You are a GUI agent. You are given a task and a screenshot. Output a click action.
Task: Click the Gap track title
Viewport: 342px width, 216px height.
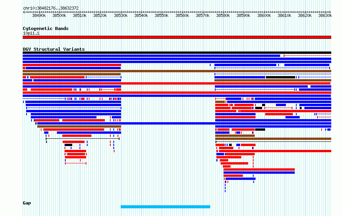[27, 203]
